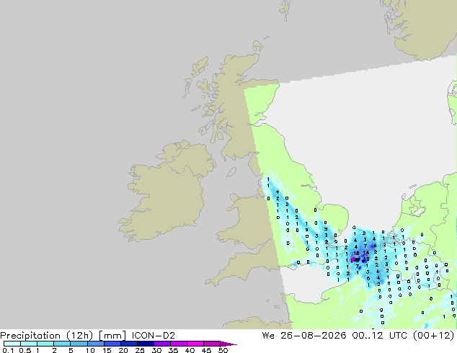
Task: Click the "00..12 UTC" time range text
Action: click(x=380, y=336)
